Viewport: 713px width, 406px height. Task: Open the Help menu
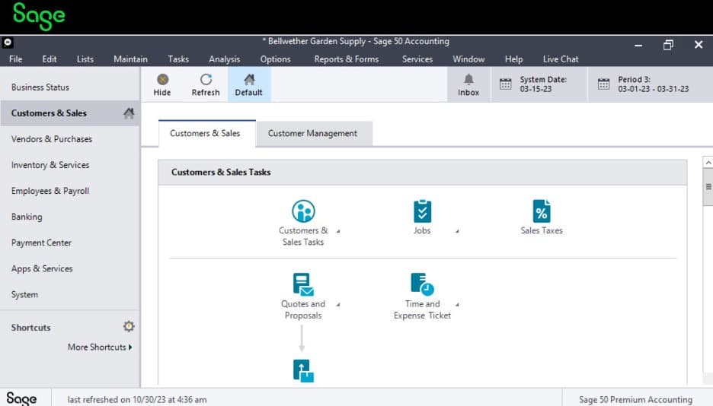[514, 59]
